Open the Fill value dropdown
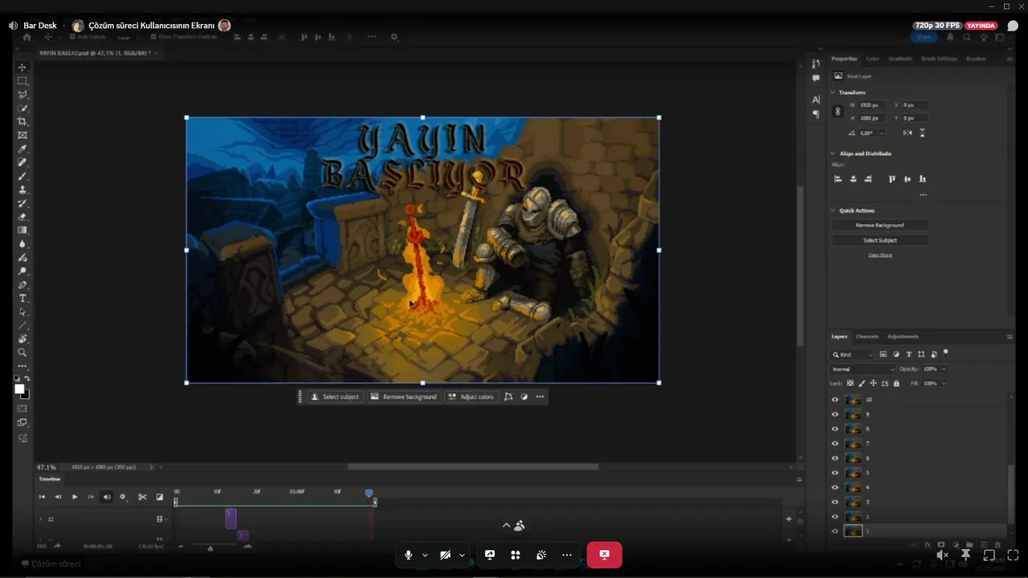Viewport: 1028px width, 578px height. [x=944, y=384]
